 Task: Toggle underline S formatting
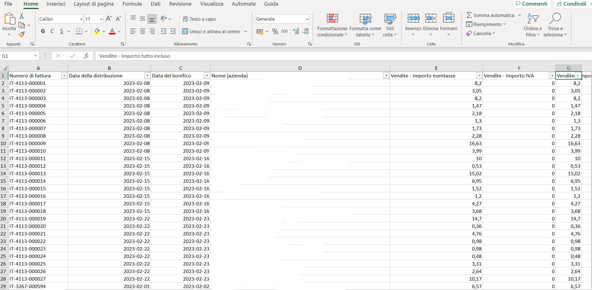pos(62,31)
